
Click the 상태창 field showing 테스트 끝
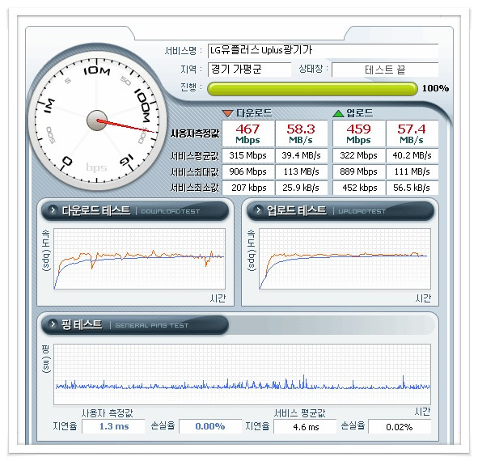point(385,70)
